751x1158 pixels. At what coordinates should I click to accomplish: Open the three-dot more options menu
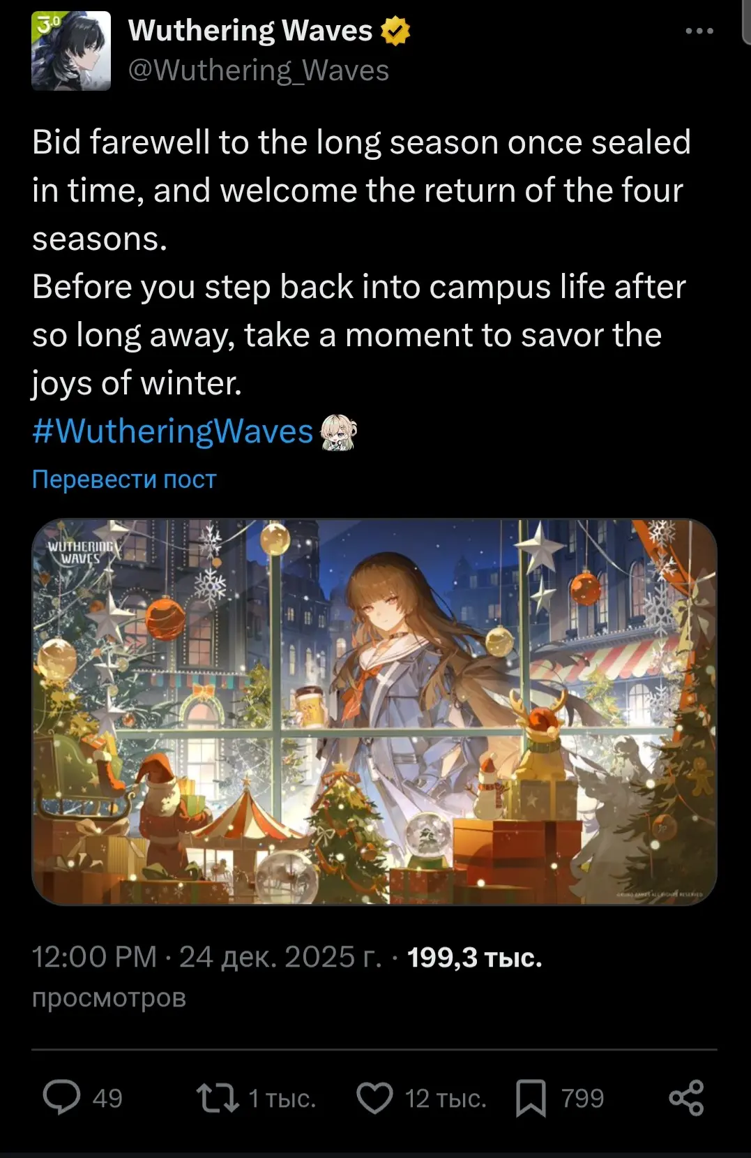coord(699,31)
